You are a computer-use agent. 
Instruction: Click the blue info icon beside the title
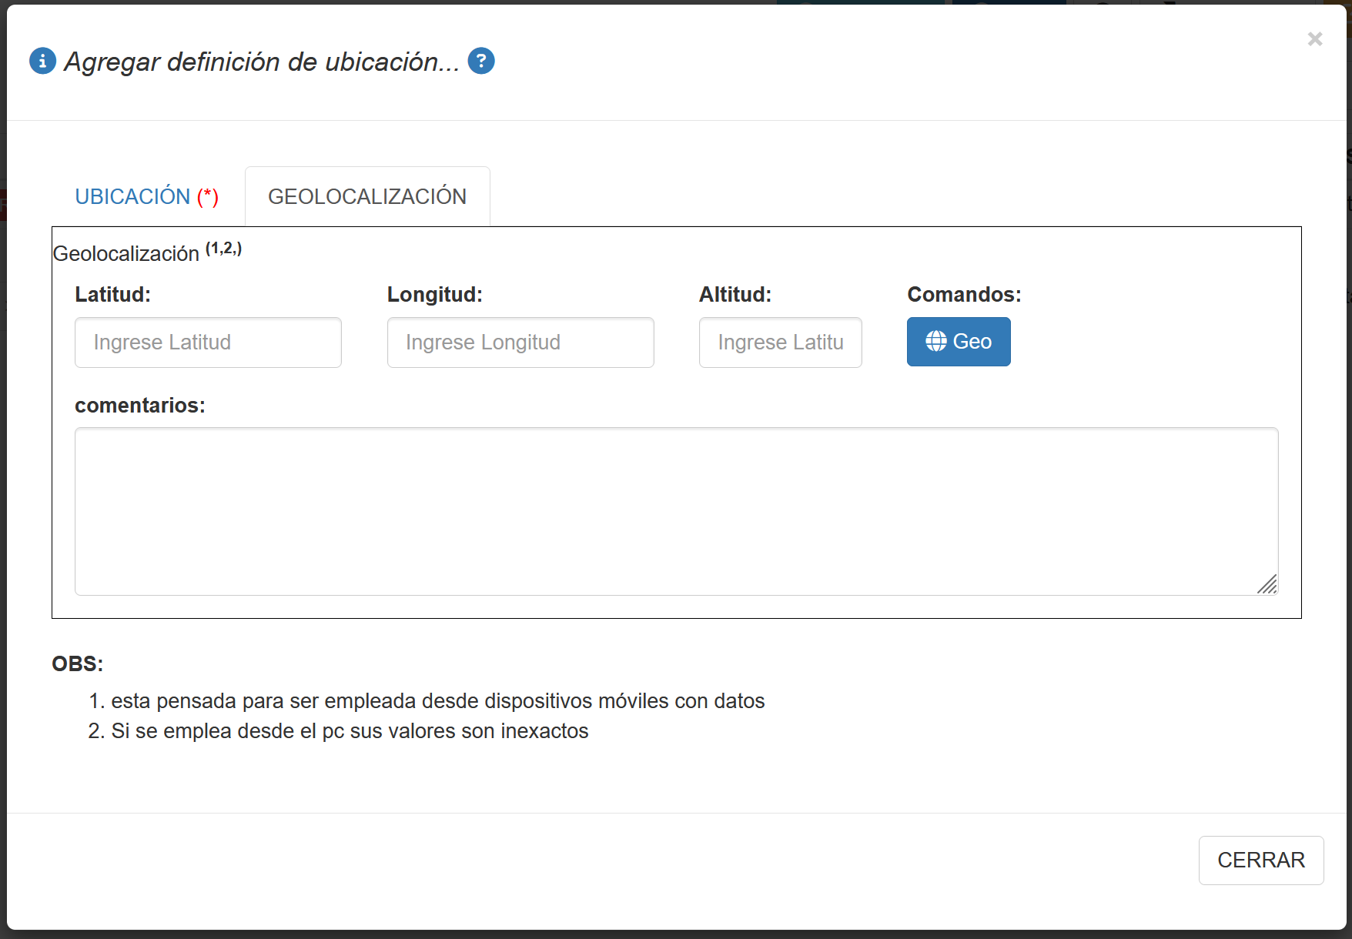(42, 61)
